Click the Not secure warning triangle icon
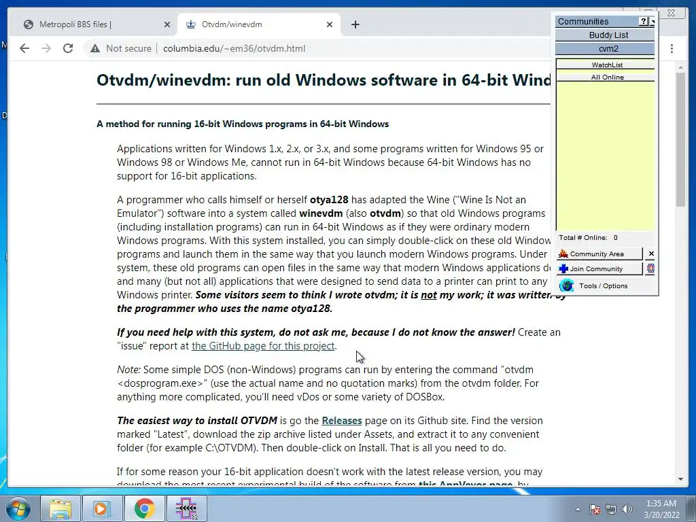Screen dimensions: 696x522 click(x=95, y=48)
